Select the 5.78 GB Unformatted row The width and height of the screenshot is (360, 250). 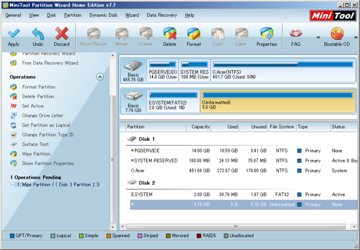[244, 205]
